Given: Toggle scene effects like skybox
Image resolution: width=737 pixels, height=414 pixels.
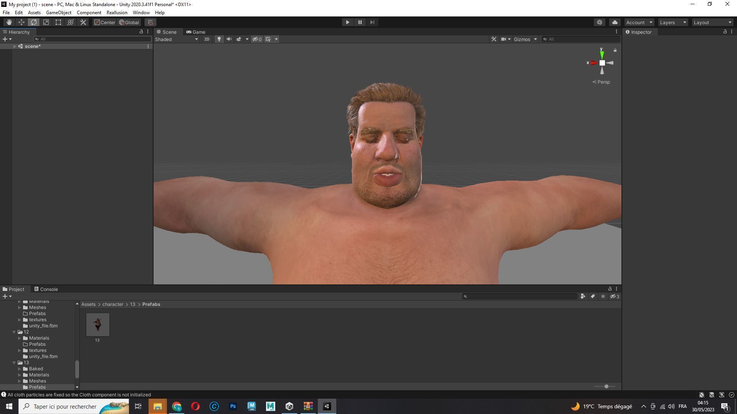Looking at the screenshot, I should (x=239, y=39).
